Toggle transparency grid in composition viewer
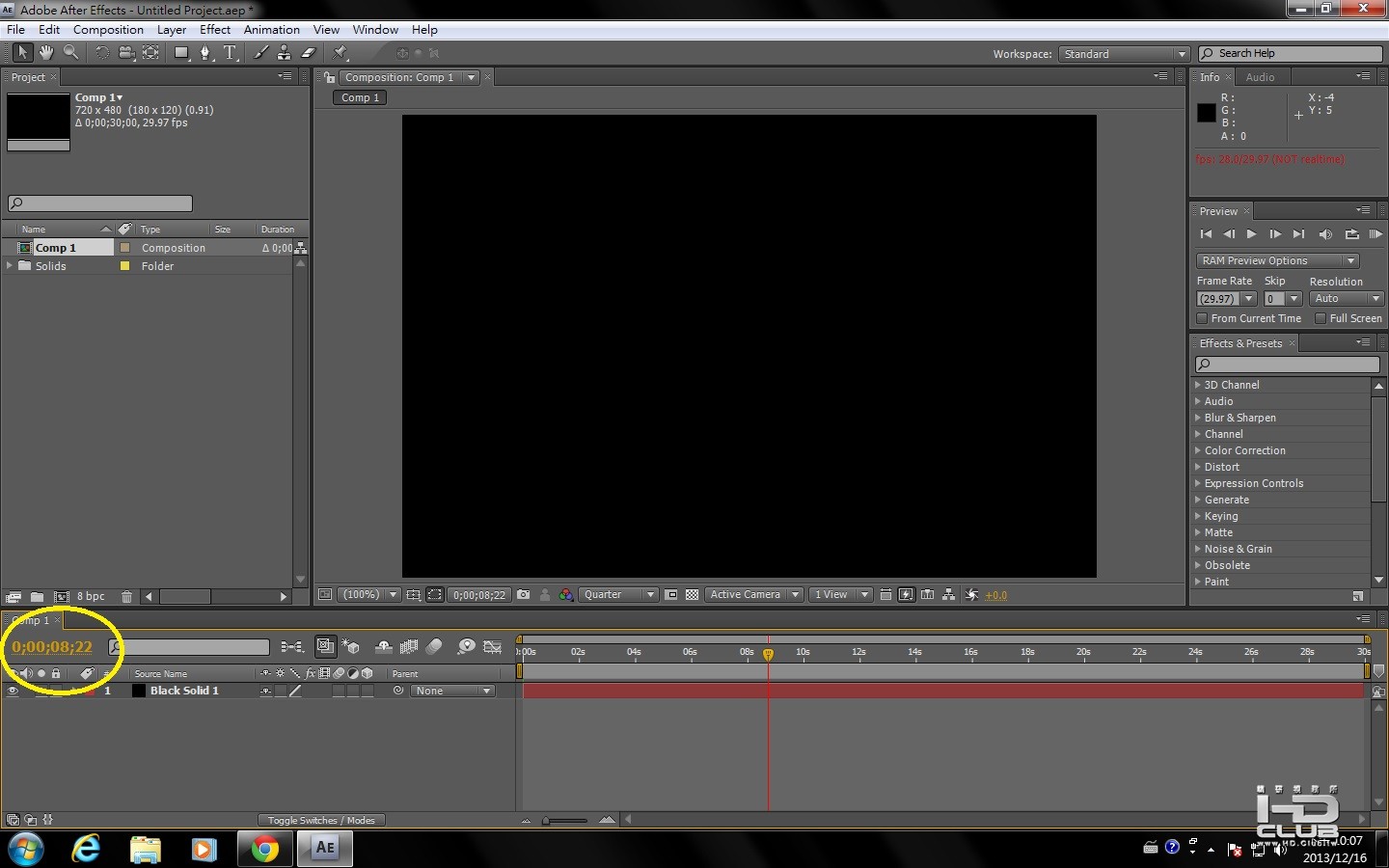This screenshot has height=868, width=1389. (x=692, y=595)
